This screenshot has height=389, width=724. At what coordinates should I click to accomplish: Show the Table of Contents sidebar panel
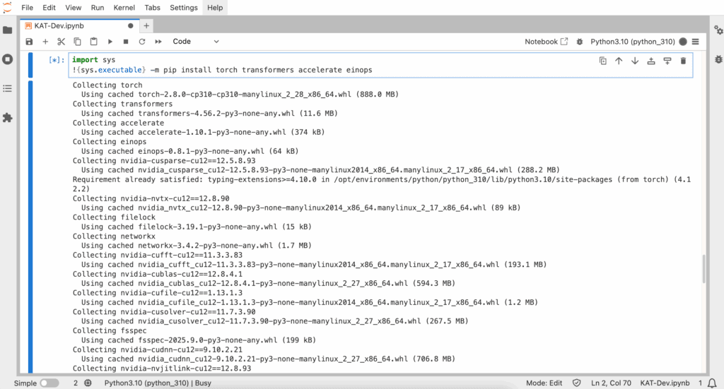[8, 89]
